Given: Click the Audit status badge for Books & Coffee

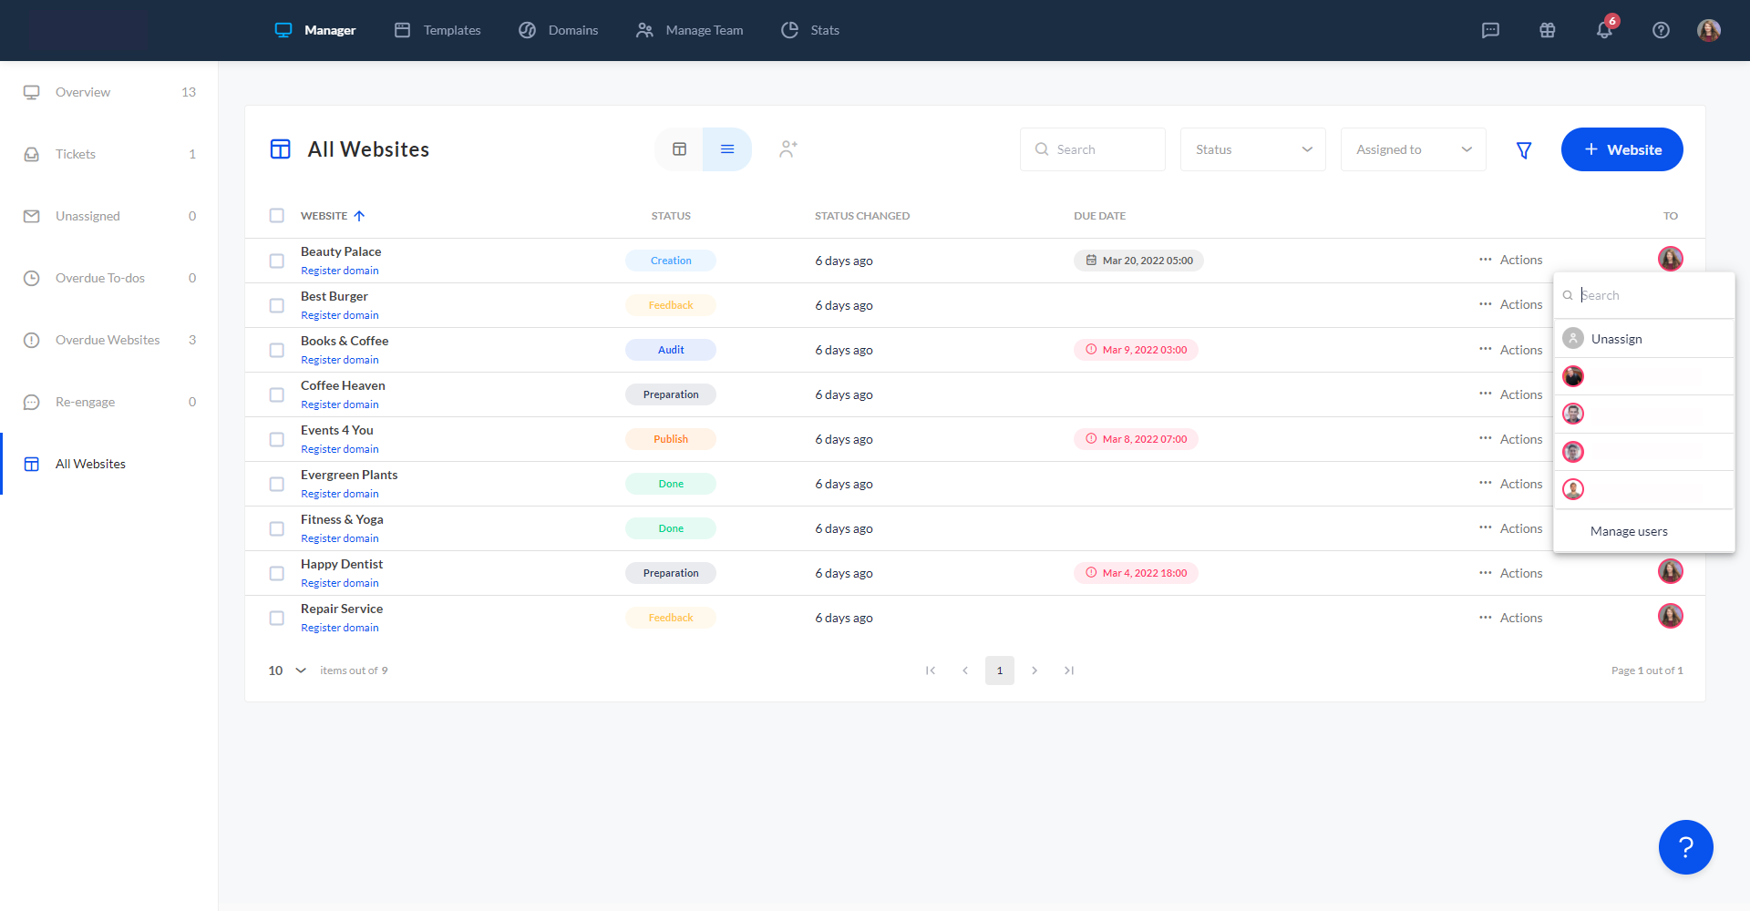Looking at the screenshot, I should point(671,350).
